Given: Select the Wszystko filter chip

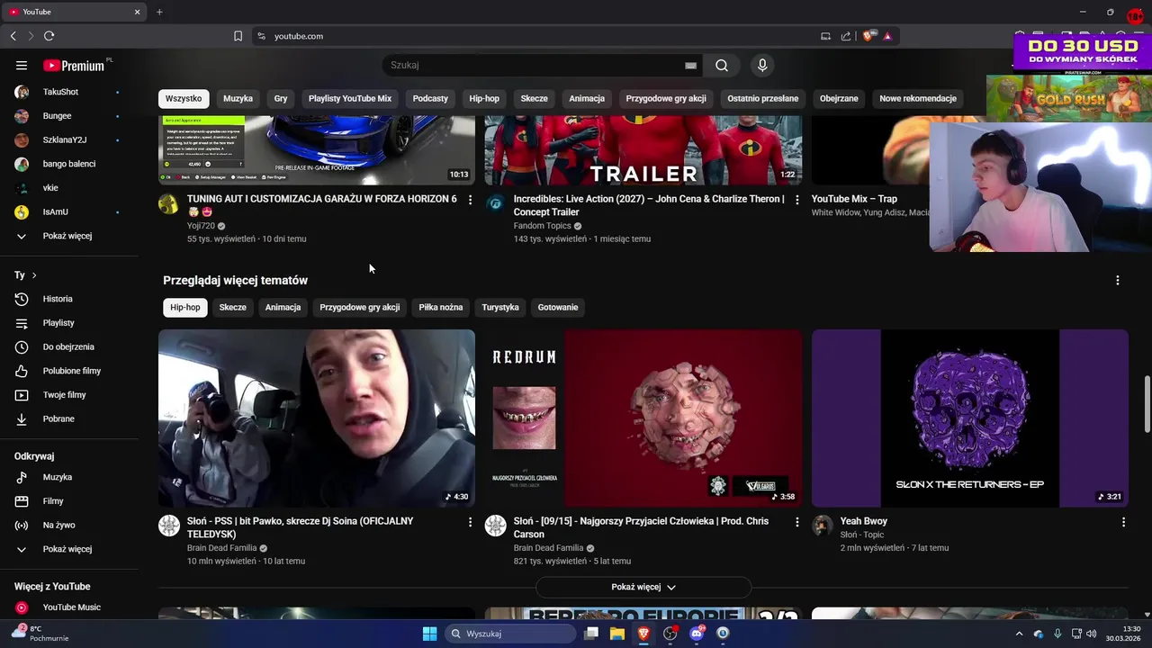Looking at the screenshot, I should [184, 98].
